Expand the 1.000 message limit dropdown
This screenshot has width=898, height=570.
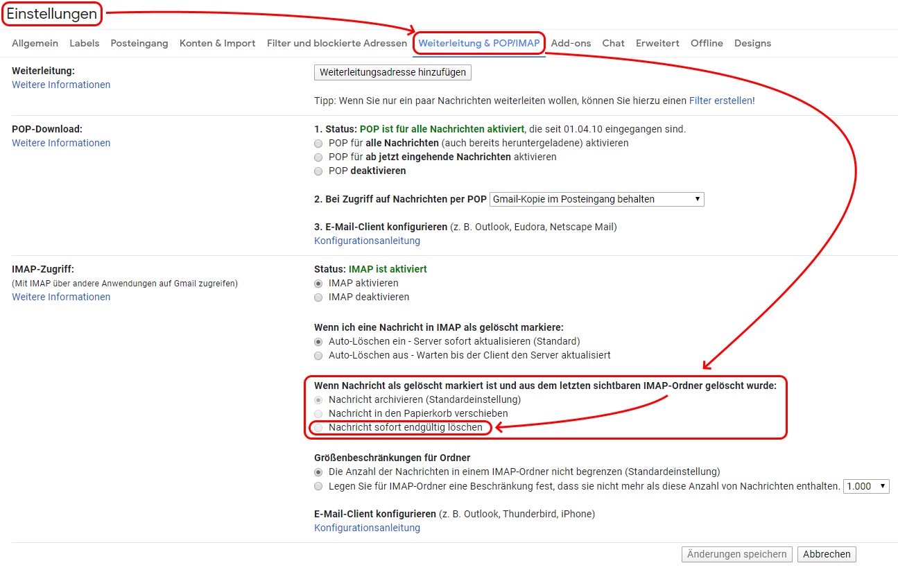pos(866,486)
